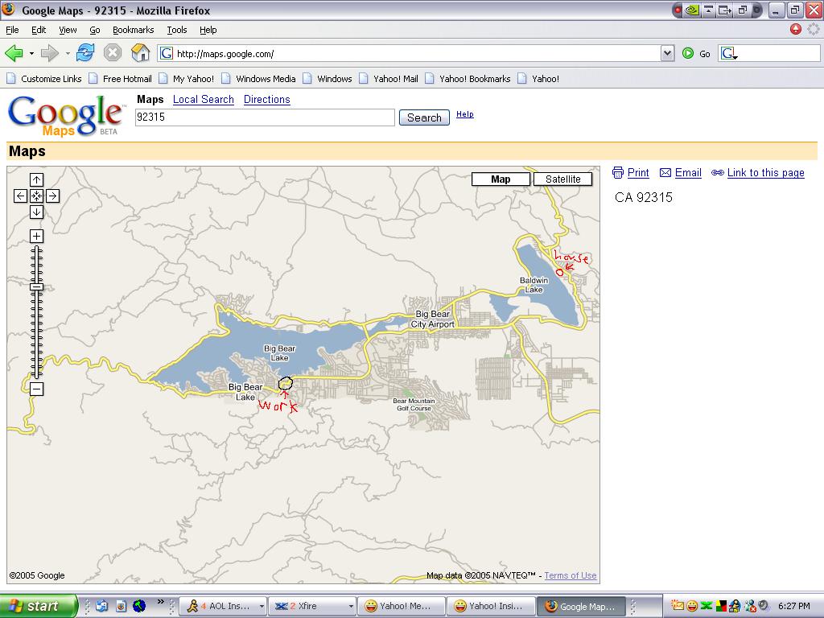Image resolution: width=824 pixels, height=618 pixels.
Task: Switch map to Satellite view
Action: [x=562, y=179]
